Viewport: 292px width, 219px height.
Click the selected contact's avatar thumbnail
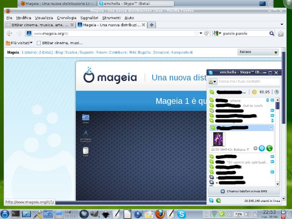point(218,139)
